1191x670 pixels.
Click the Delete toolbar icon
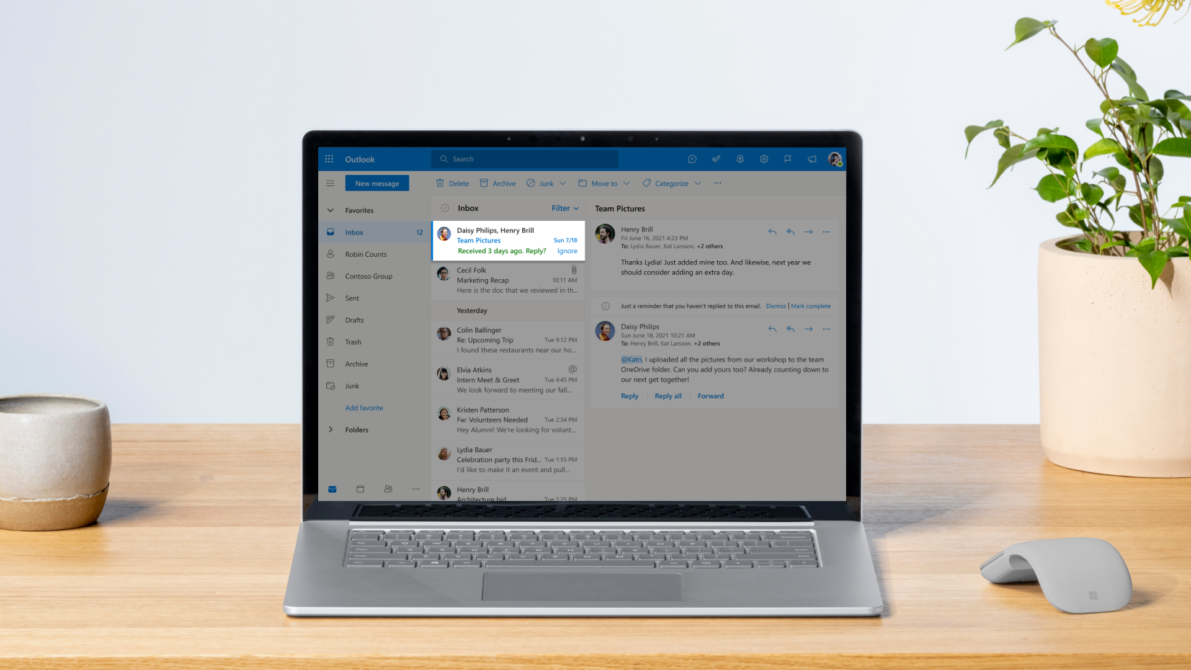point(453,182)
